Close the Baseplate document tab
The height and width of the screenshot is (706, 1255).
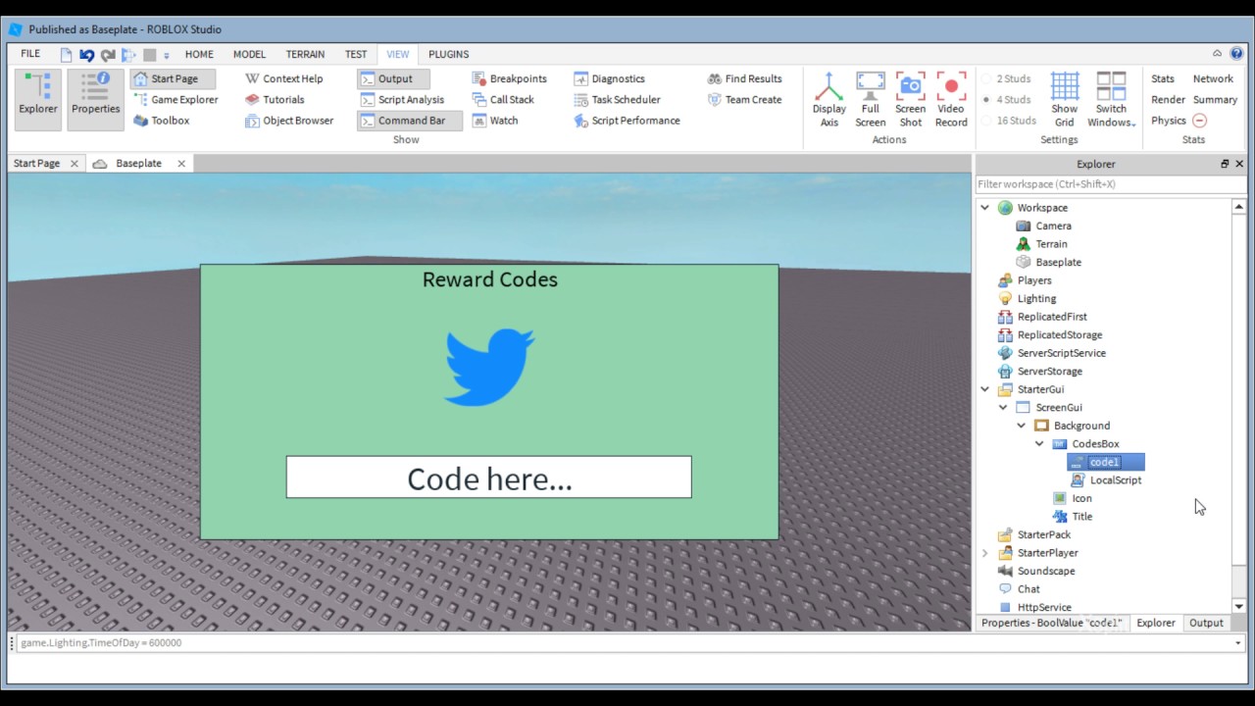click(180, 163)
